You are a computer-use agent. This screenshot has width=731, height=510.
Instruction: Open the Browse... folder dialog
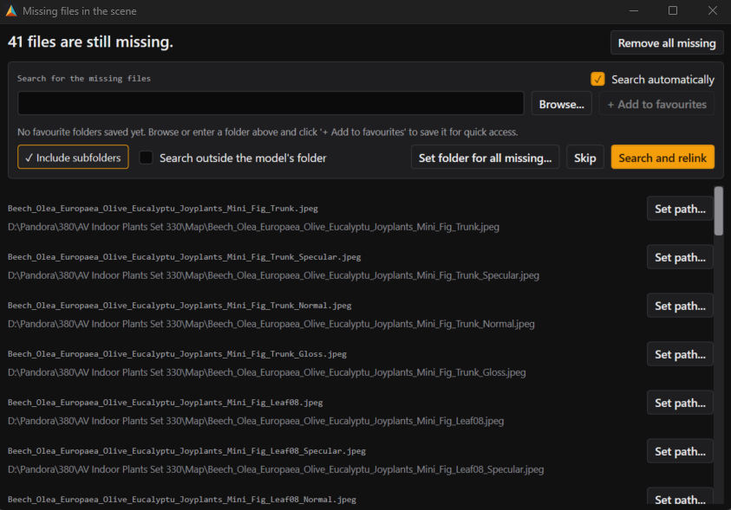pyautogui.click(x=561, y=104)
